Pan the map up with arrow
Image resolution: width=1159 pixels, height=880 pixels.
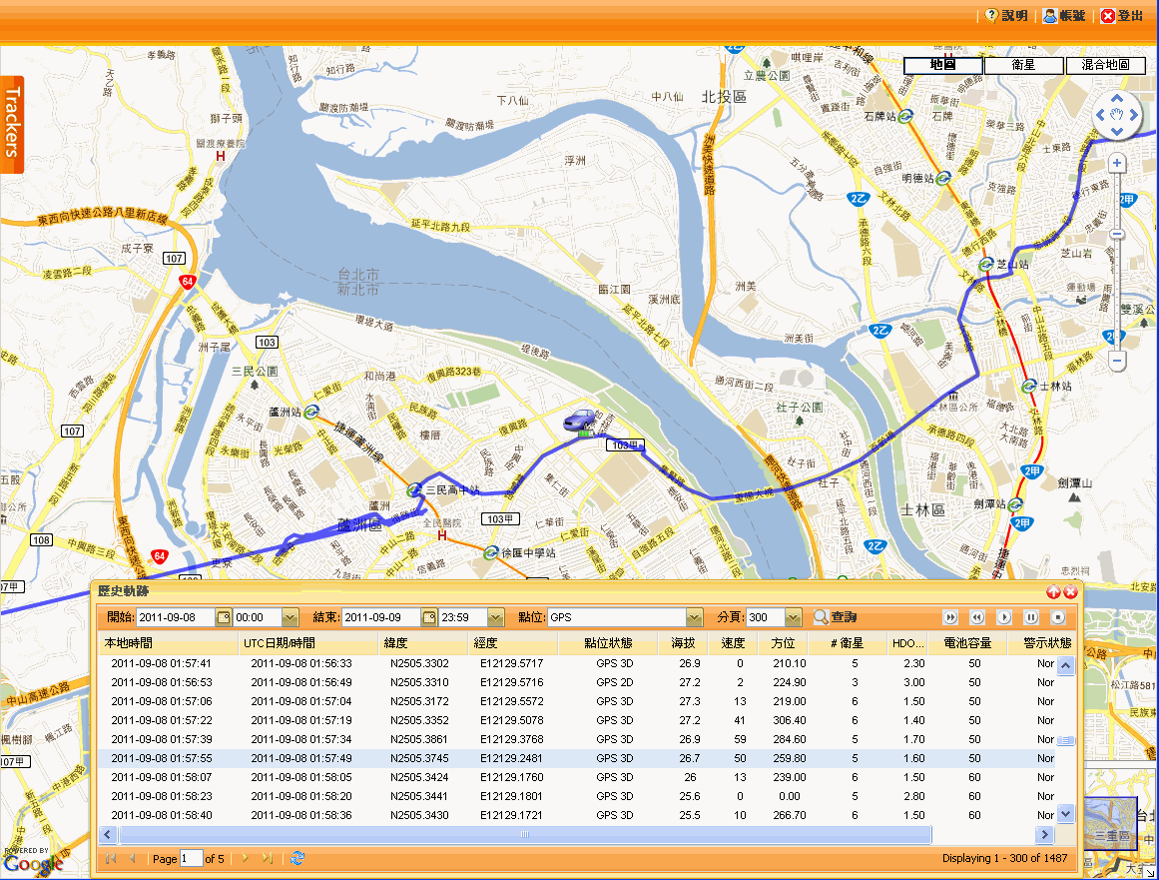click(1117, 98)
